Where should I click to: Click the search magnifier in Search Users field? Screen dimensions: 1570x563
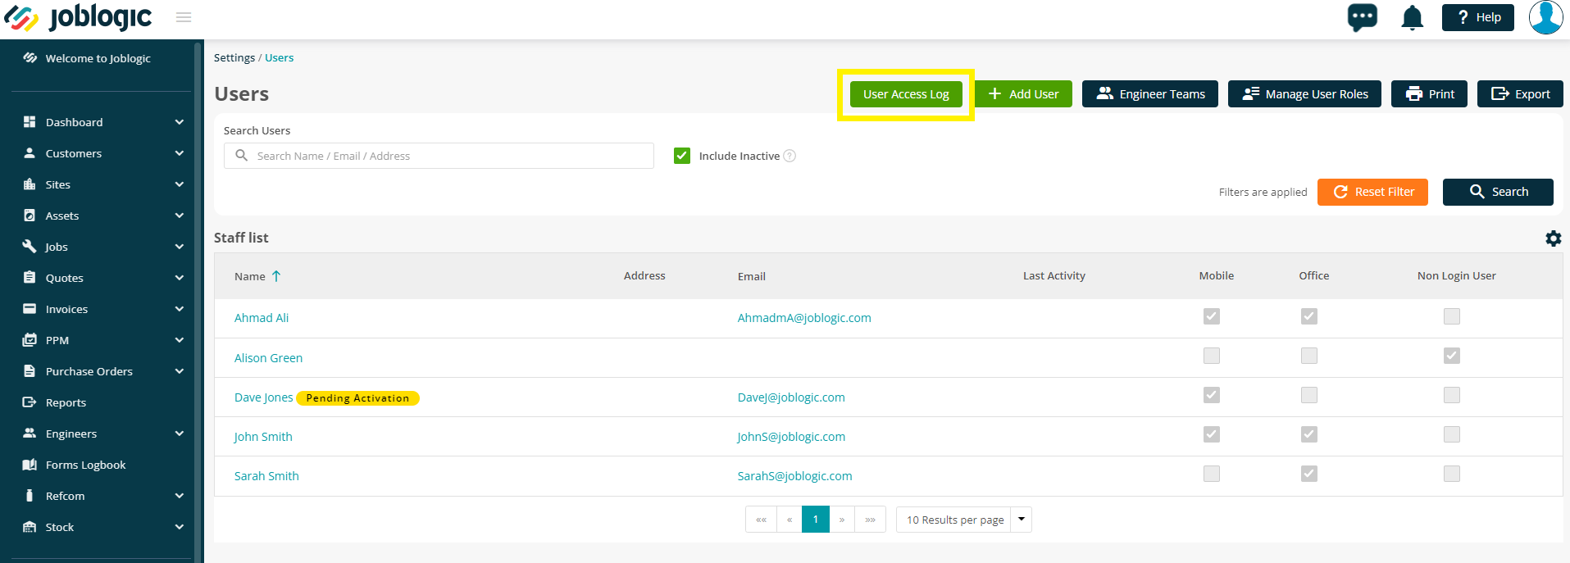click(x=242, y=156)
